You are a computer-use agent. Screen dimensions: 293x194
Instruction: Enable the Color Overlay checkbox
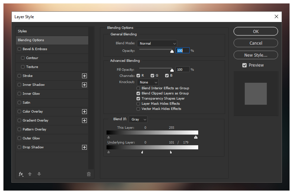coord(19,112)
